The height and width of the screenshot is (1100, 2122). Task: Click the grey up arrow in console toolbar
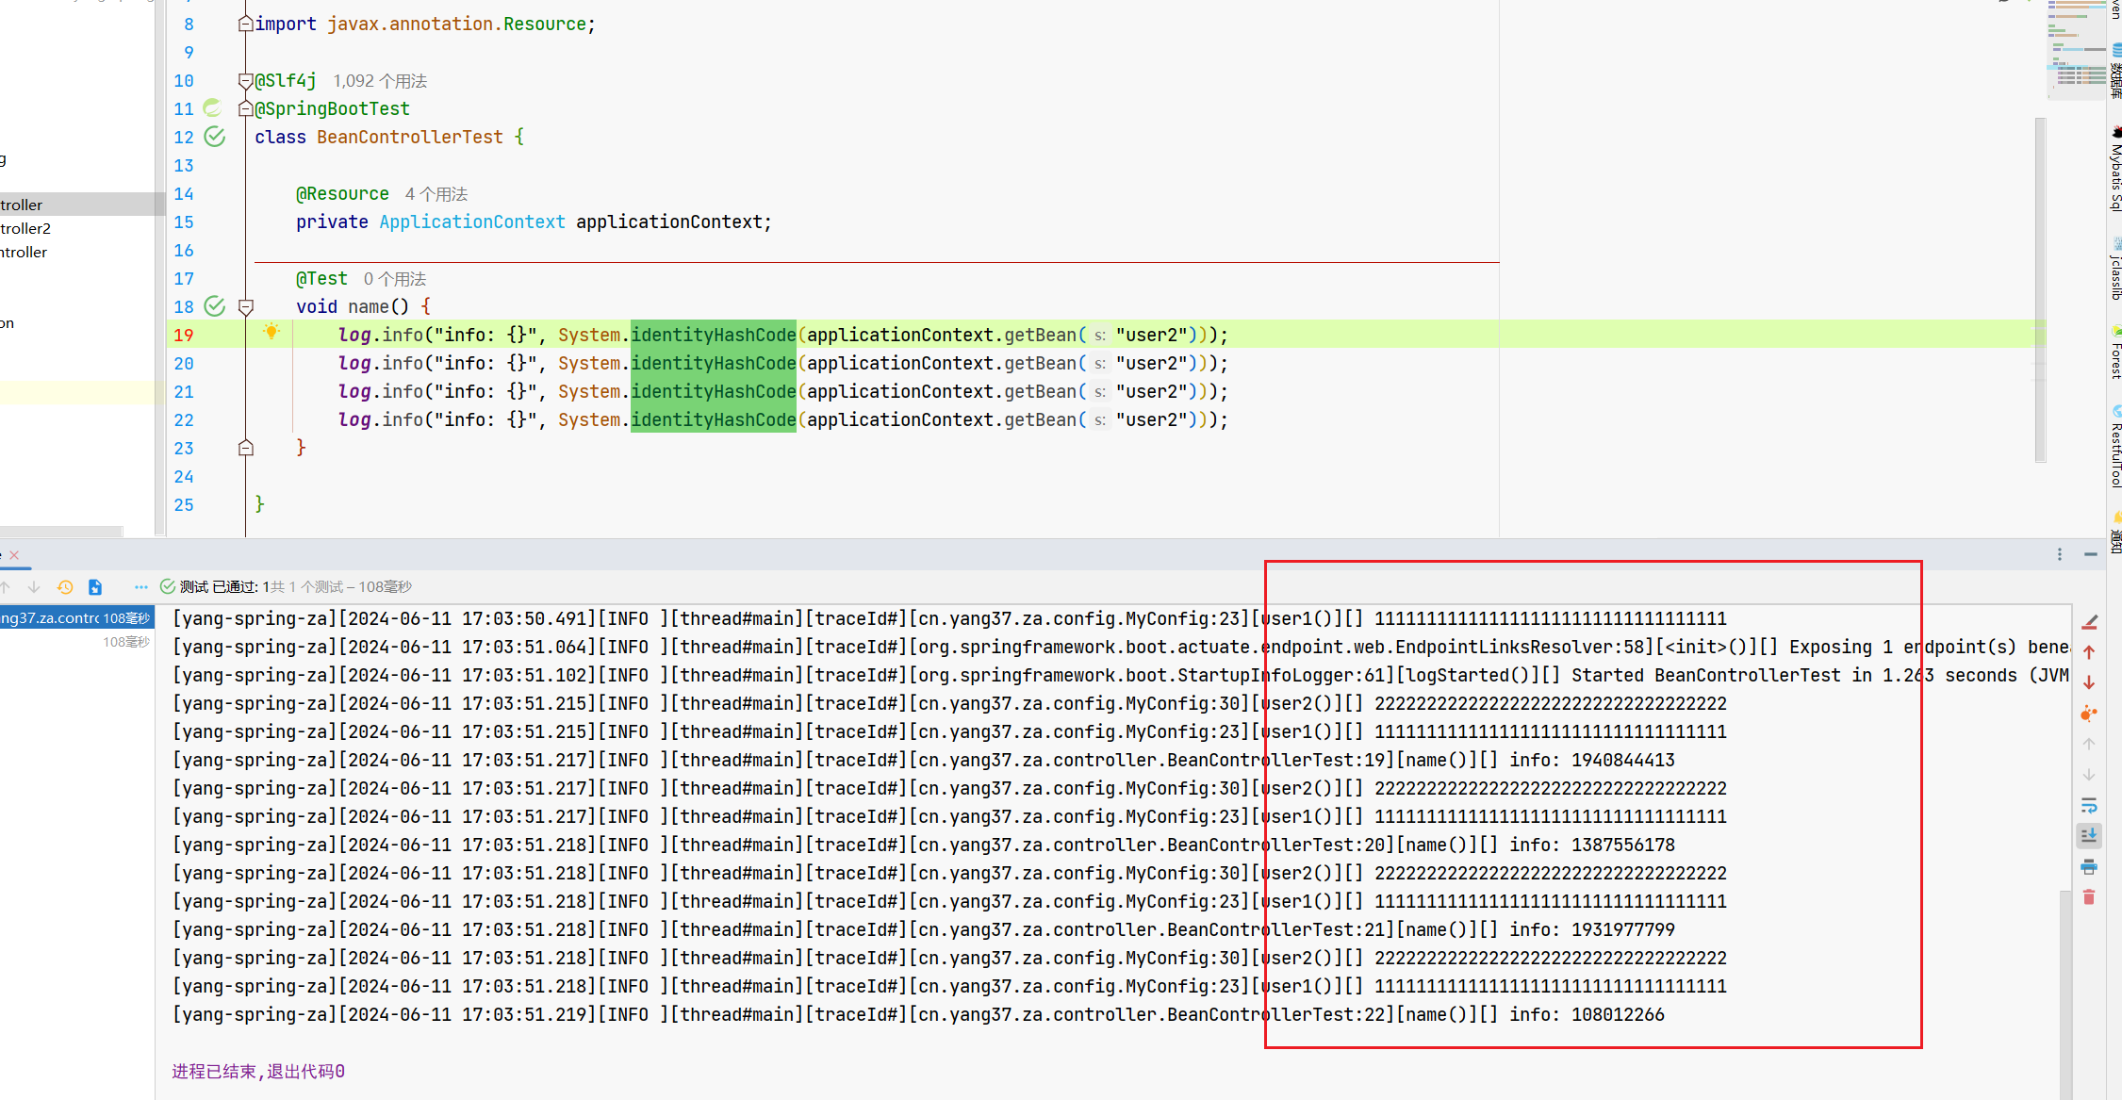pyautogui.click(x=2089, y=744)
